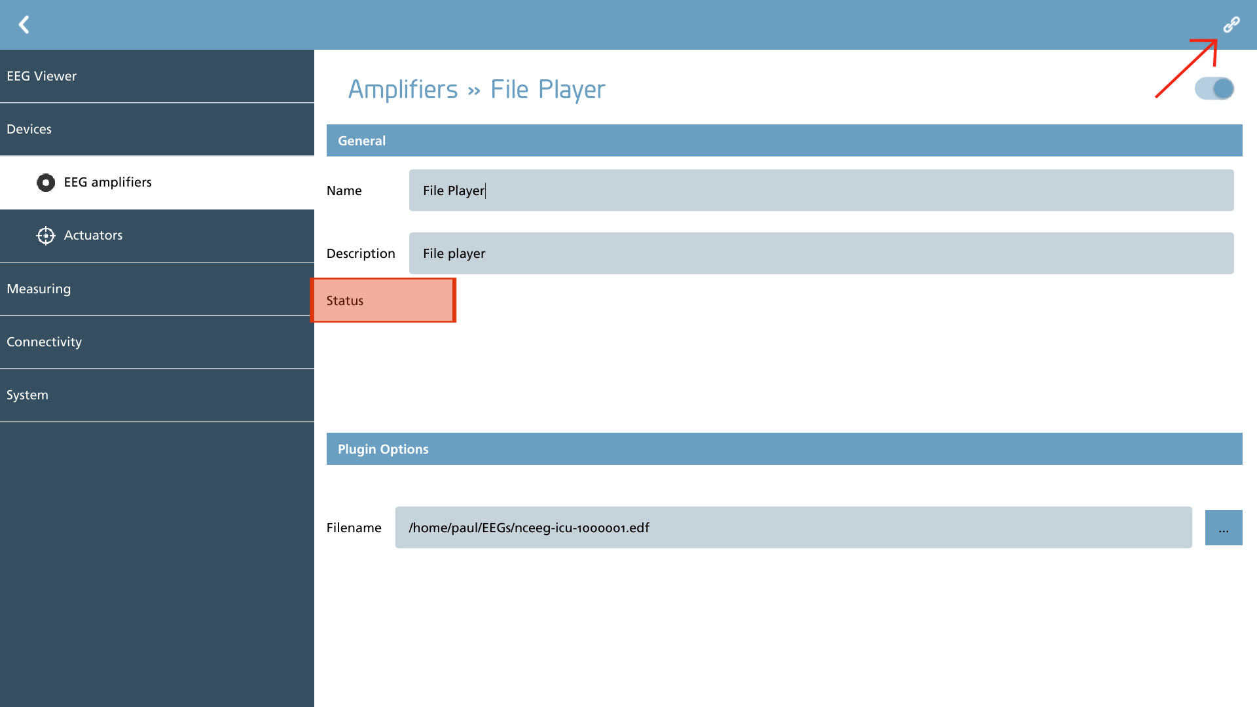Toggle the File Player enable switch

click(1214, 88)
